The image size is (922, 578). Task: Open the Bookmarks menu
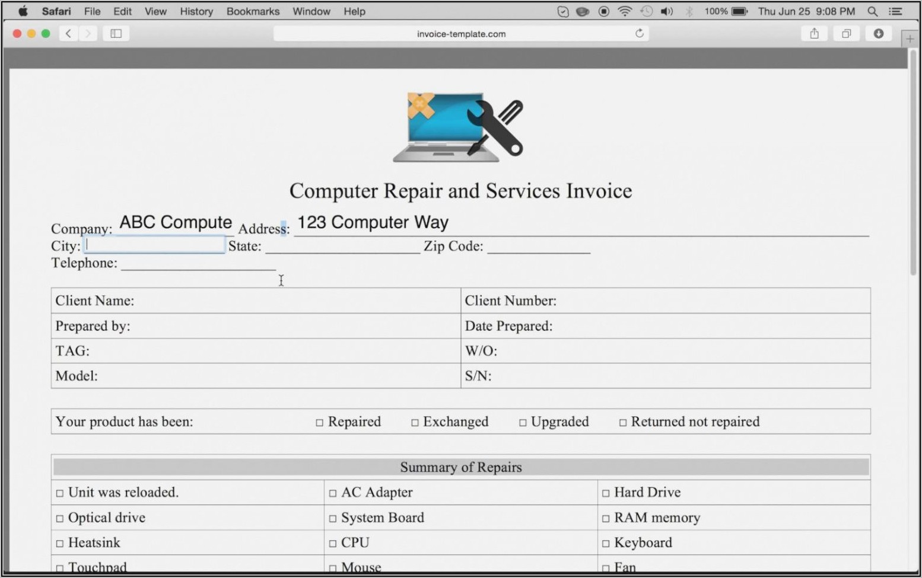pyautogui.click(x=253, y=11)
